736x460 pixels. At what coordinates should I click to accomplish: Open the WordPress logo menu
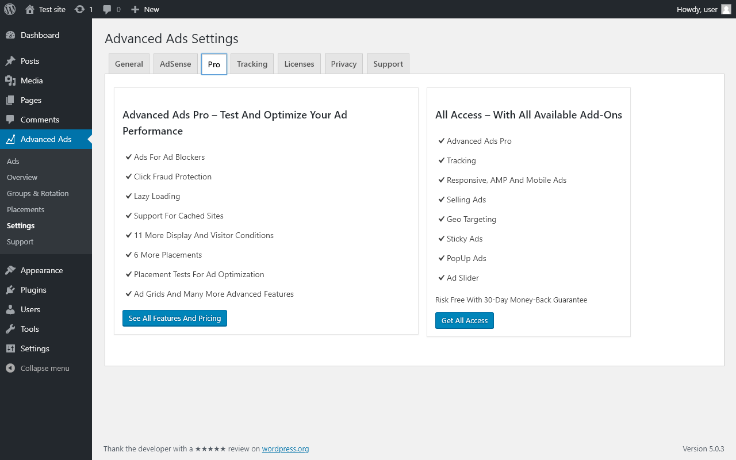click(x=10, y=9)
